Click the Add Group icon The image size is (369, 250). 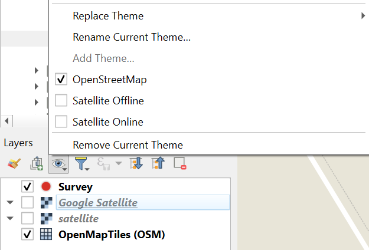[37, 163]
